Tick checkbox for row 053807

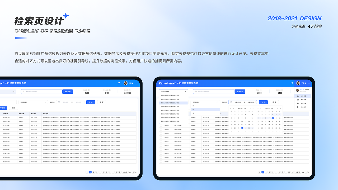coord(161,146)
